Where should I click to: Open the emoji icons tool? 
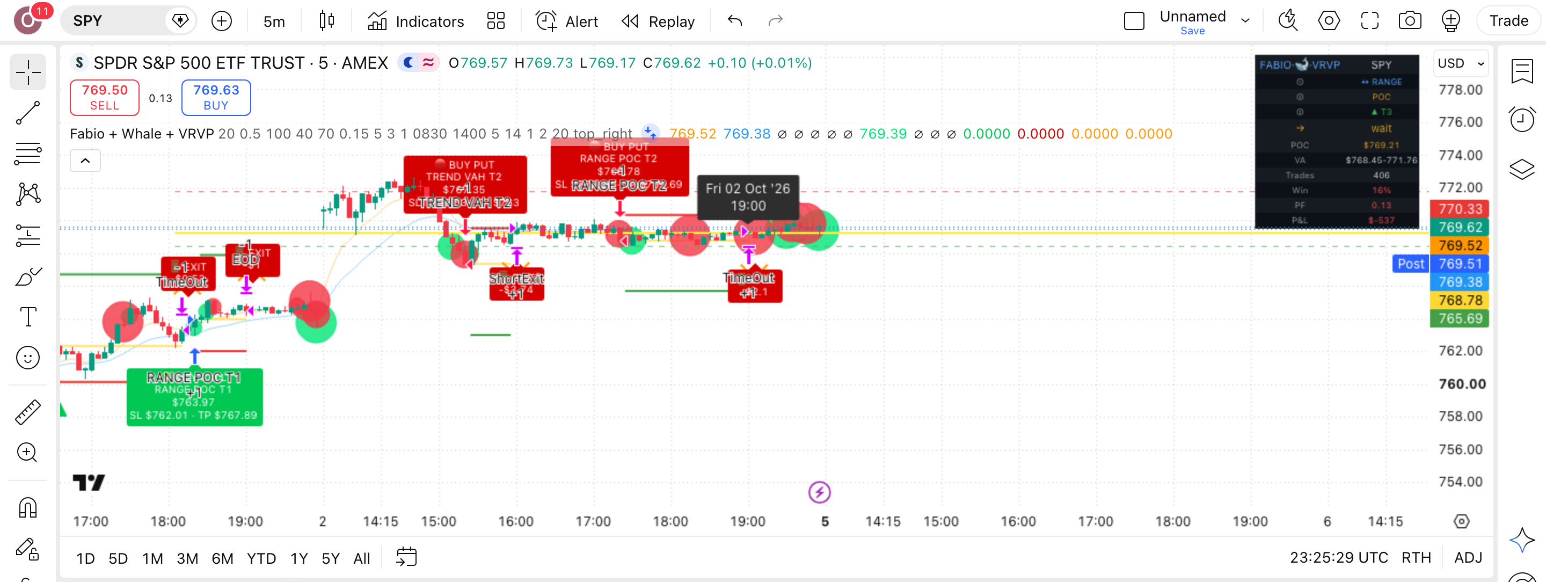click(27, 358)
